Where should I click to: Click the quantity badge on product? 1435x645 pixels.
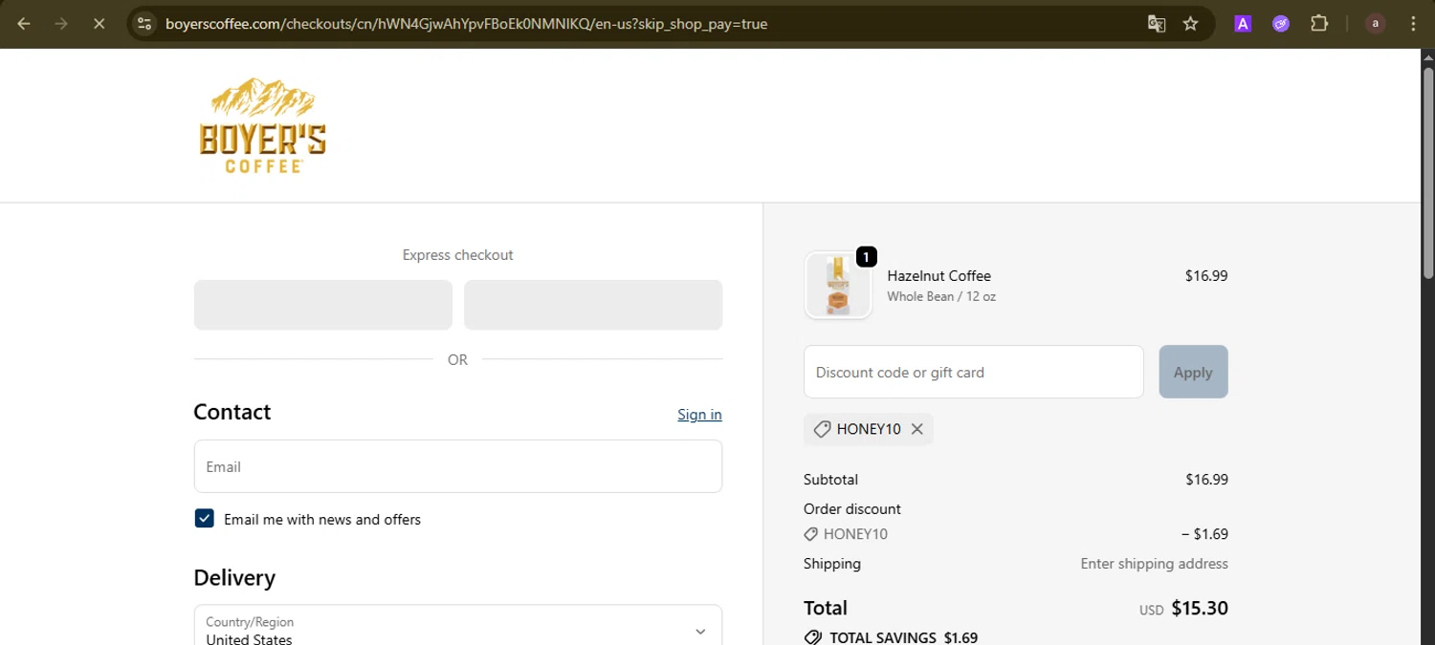pos(866,257)
